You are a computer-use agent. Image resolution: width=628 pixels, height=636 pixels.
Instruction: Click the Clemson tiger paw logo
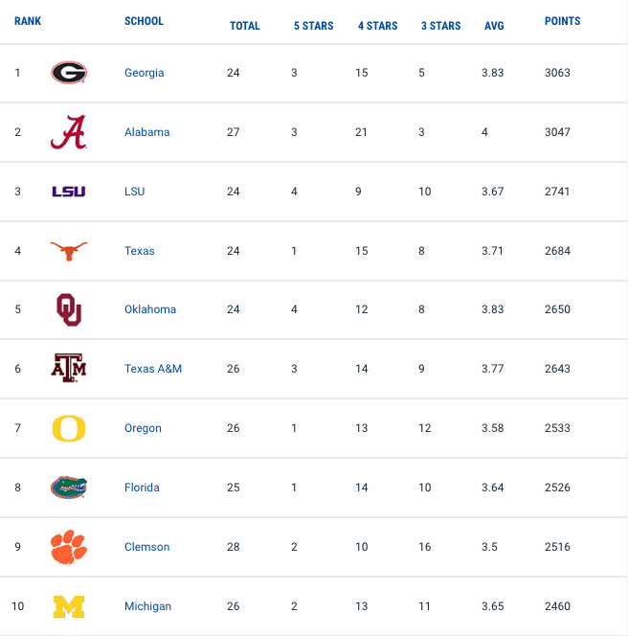(69, 547)
